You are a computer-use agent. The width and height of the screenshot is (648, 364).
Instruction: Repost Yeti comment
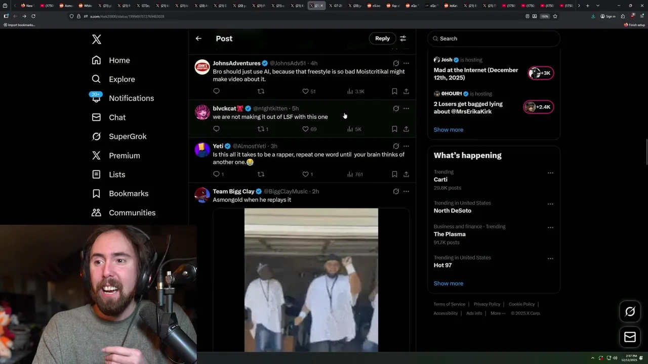pos(261,174)
